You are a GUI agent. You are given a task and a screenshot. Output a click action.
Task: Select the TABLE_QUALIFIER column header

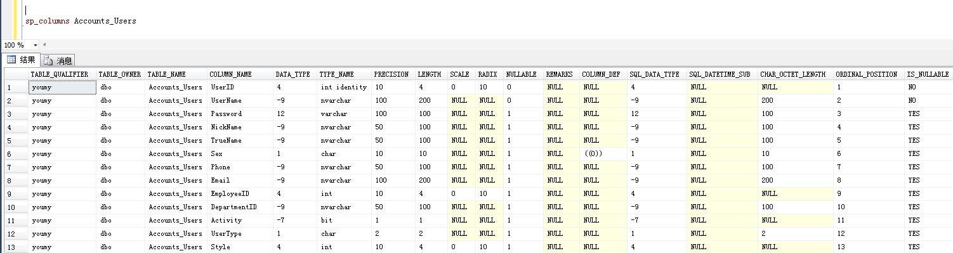(62, 74)
